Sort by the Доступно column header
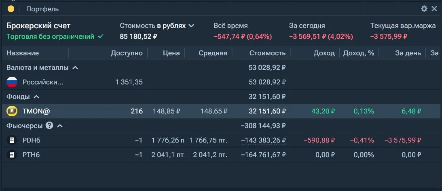This screenshot has width=442, height=191. click(127, 53)
